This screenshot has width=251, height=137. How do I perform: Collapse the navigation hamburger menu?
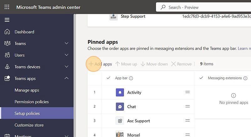7,20
